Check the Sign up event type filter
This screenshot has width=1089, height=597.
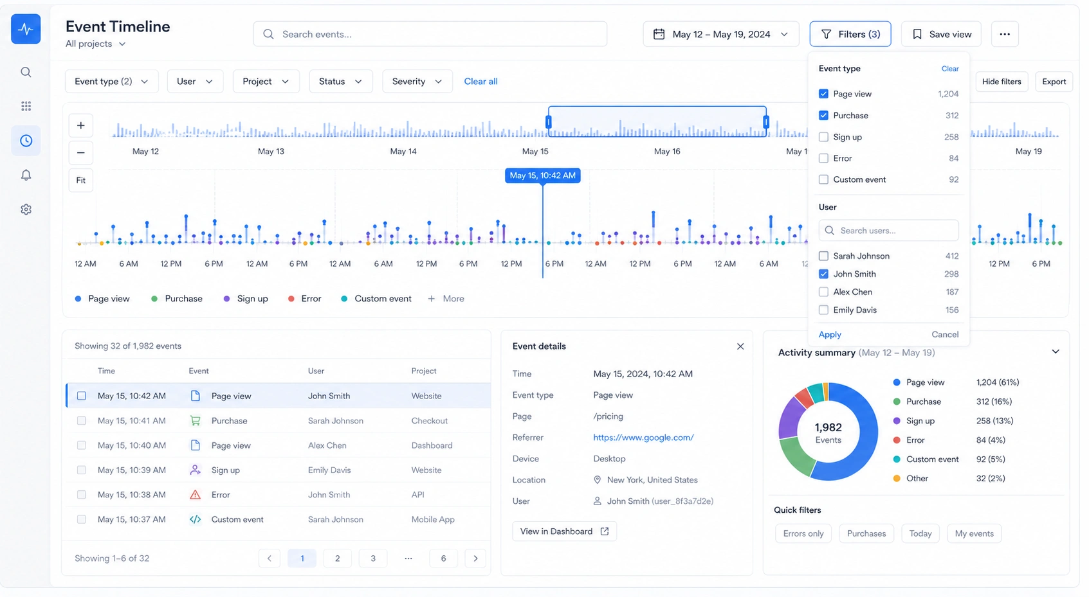click(823, 137)
